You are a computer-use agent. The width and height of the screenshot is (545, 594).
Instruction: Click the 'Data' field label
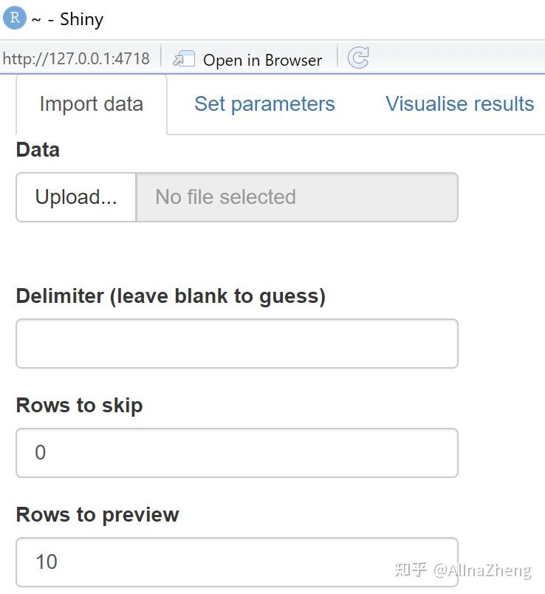pos(38,150)
